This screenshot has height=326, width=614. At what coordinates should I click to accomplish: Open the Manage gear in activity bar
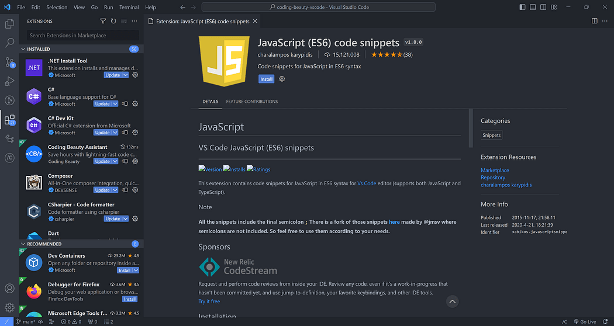point(9,308)
